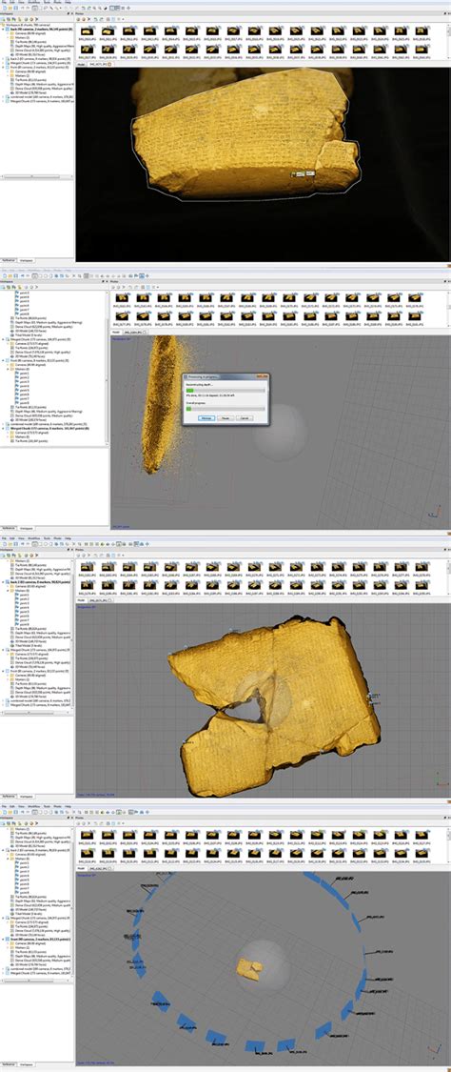Open Tools menu in the tablet 3D model window
The height and width of the screenshot is (1072, 451).
click(47, 538)
